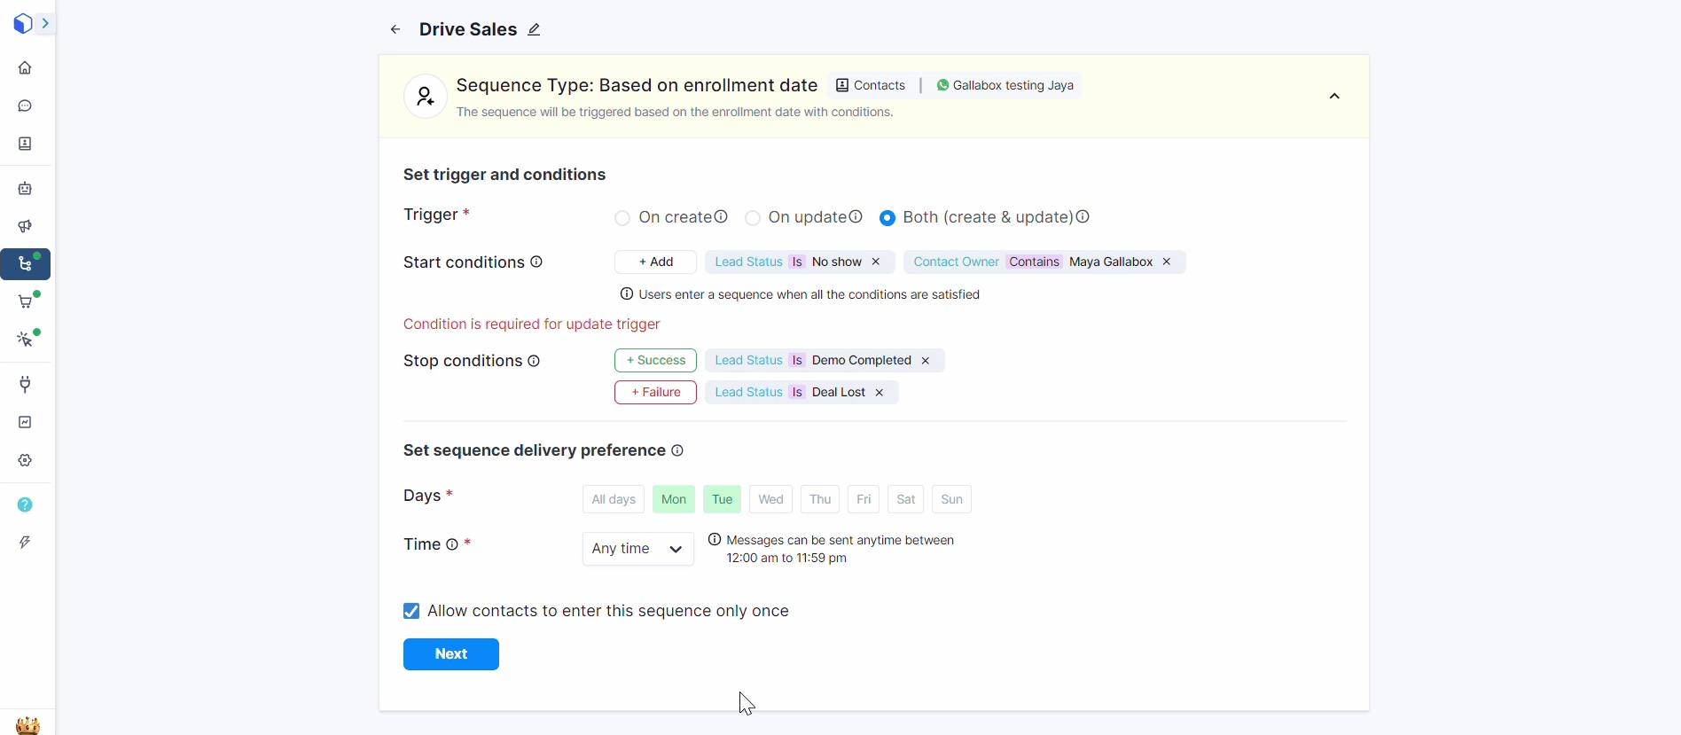Open the home icon in sidebar
Screen dimensions: 1681x735
point(25,68)
